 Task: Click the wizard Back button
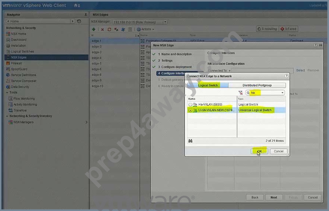point(255,197)
